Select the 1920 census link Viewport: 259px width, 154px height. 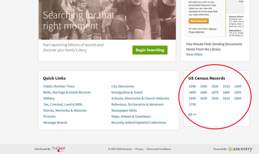[215, 86]
